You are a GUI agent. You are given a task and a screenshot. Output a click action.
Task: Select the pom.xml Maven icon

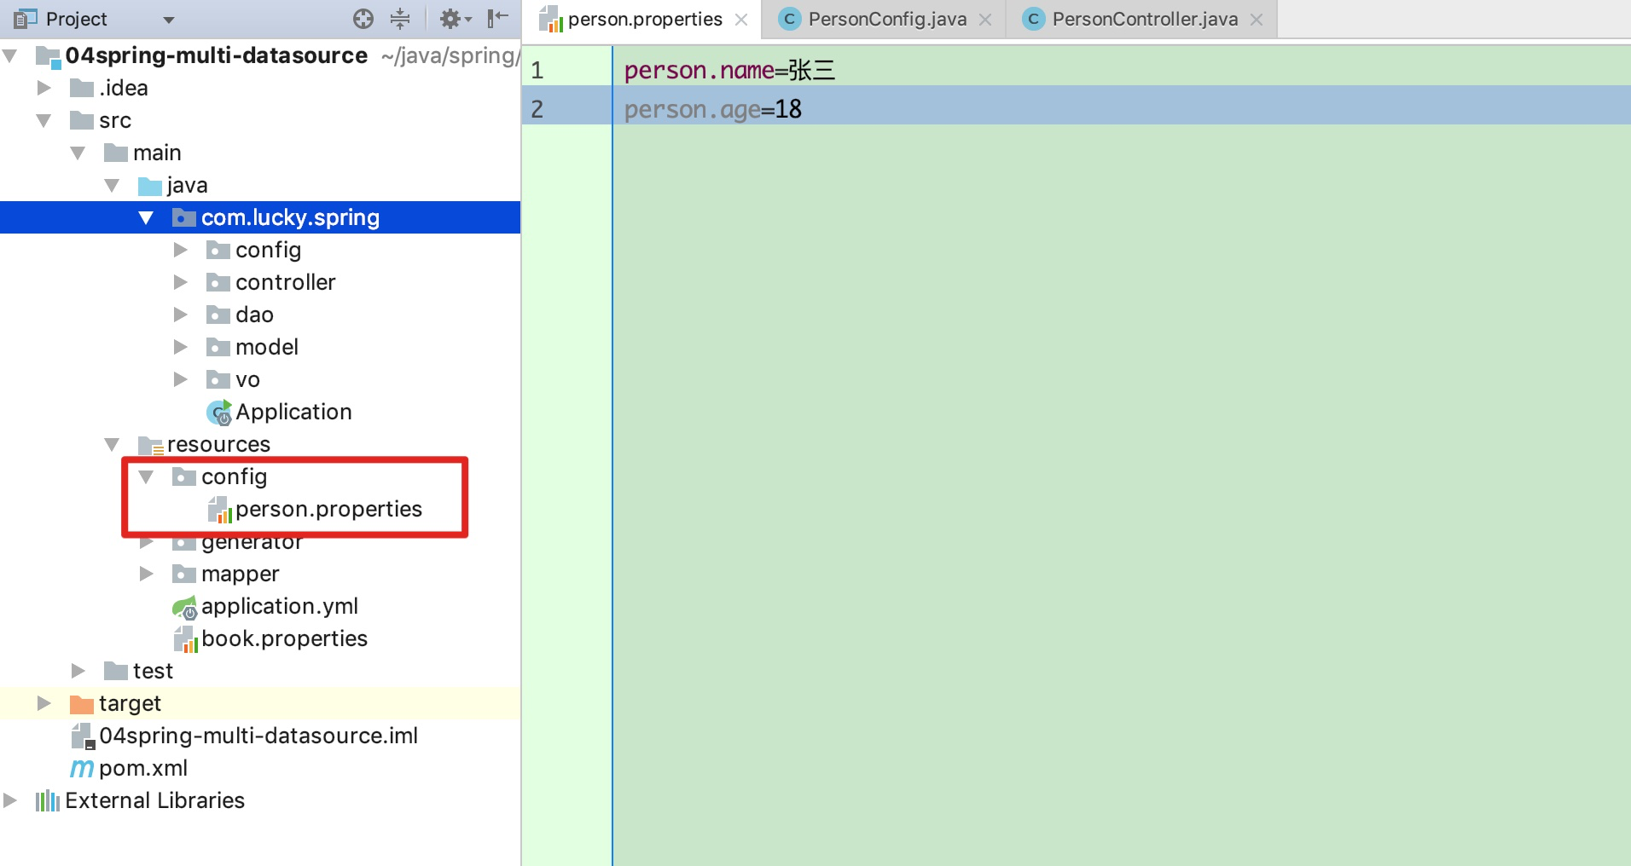pyautogui.click(x=82, y=769)
